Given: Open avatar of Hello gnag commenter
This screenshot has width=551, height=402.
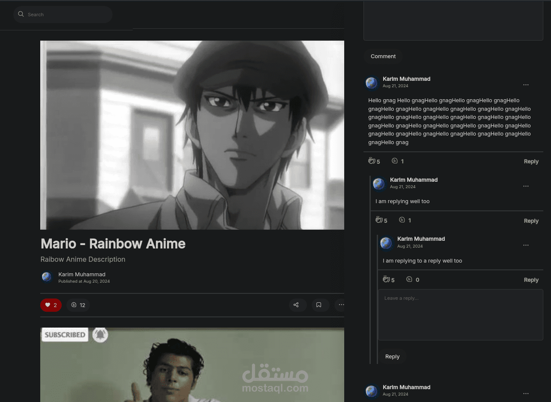Looking at the screenshot, I should pos(371,83).
